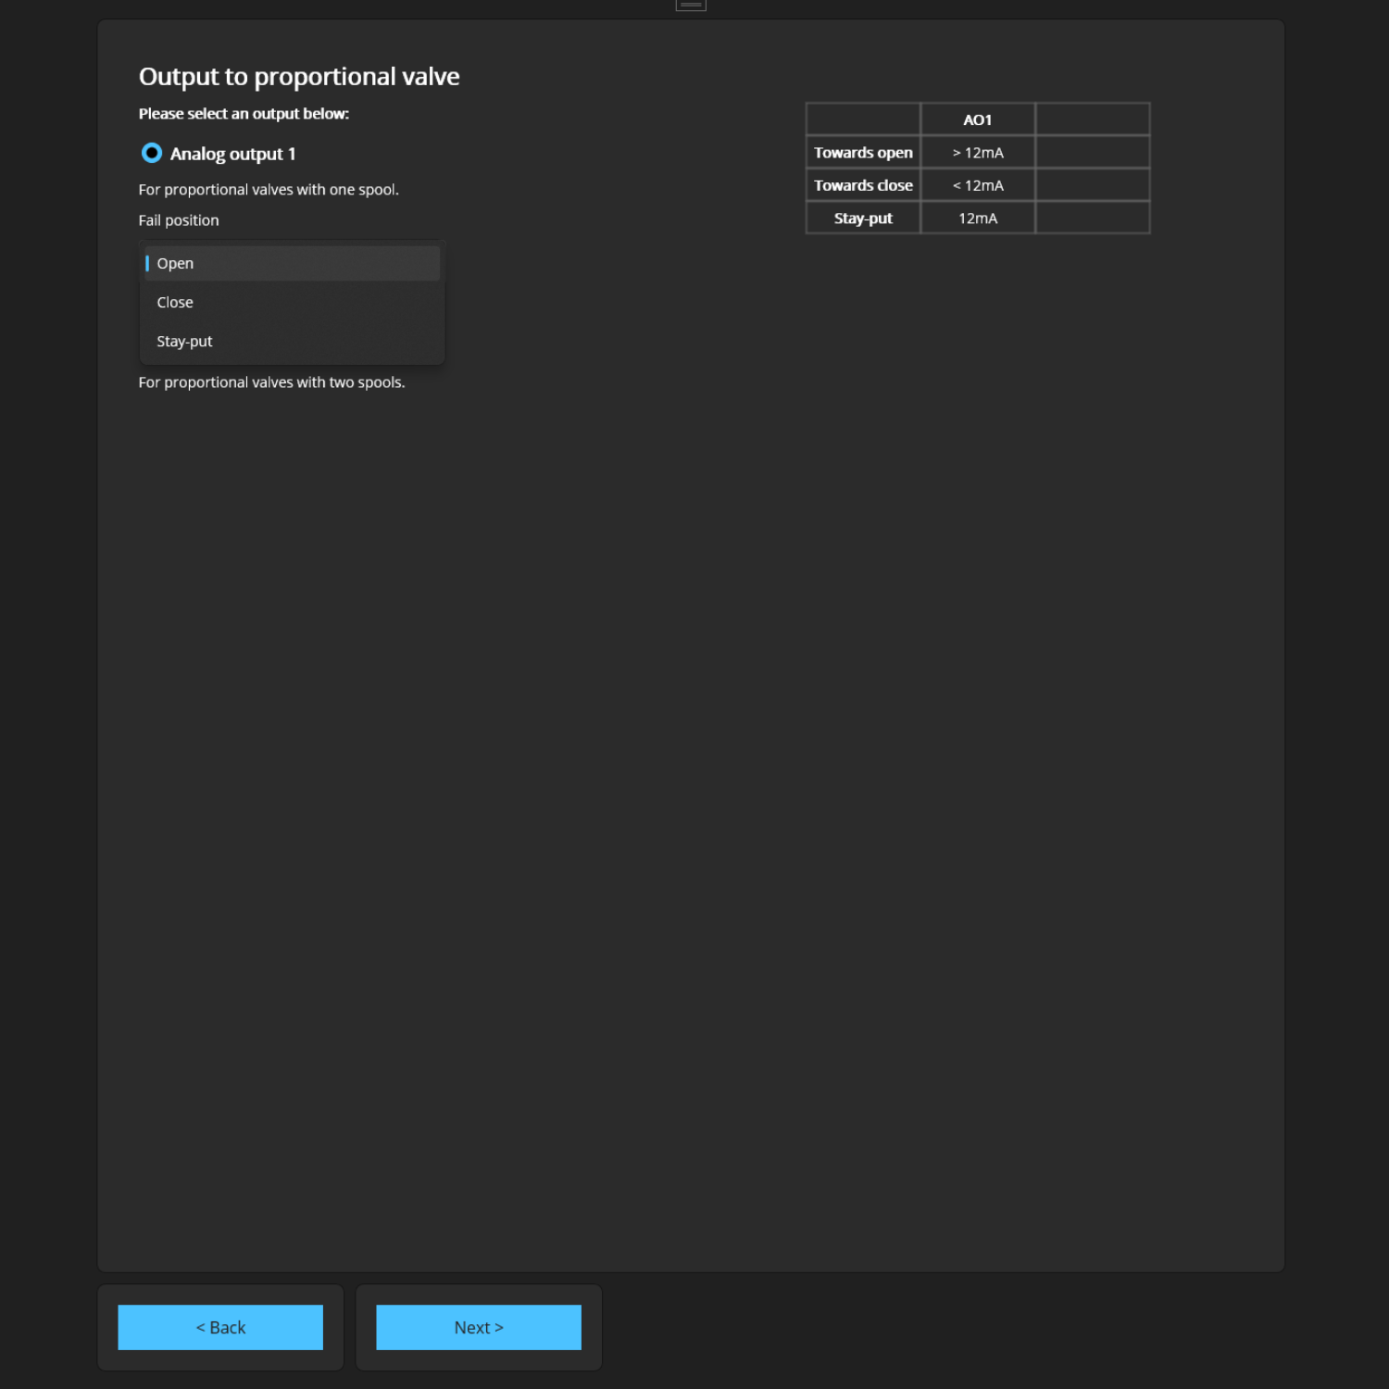Click the handle icon at the top edge
This screenshot has width=1389, height=1389.
[x=691, y=5]
